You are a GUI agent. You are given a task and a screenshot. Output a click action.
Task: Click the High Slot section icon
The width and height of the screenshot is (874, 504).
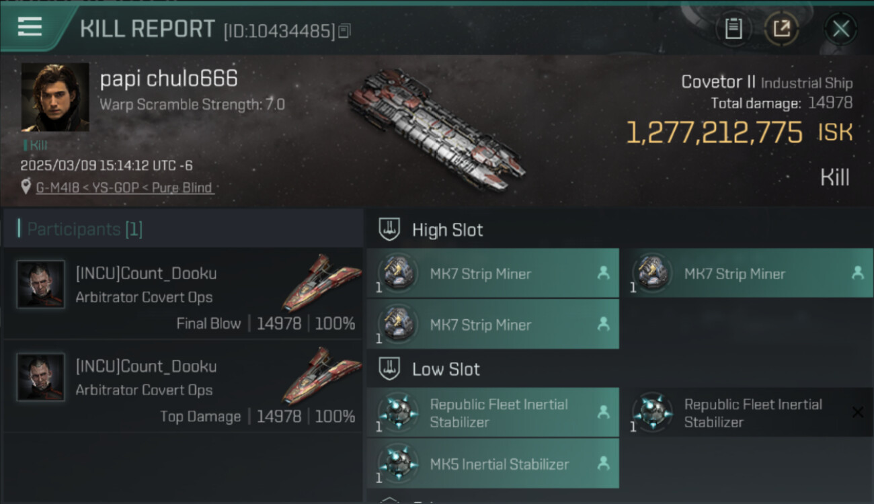click(x=390, y=230)
